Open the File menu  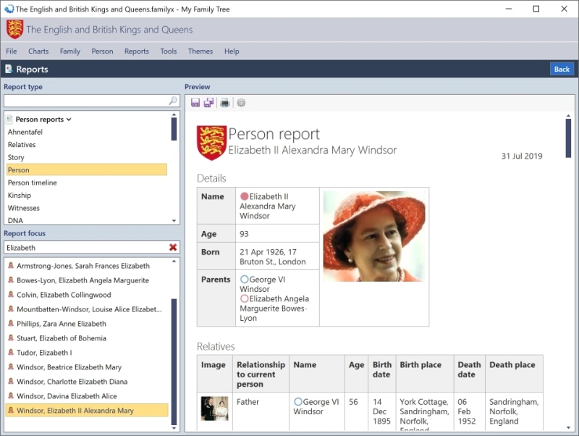pyautogui.click(x=12, y=51)
